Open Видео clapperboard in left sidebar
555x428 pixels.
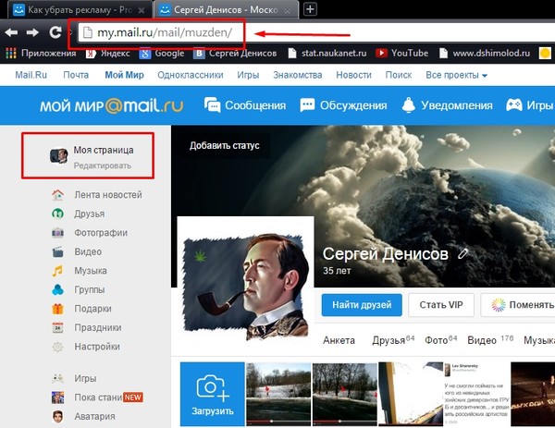point(77,251)
